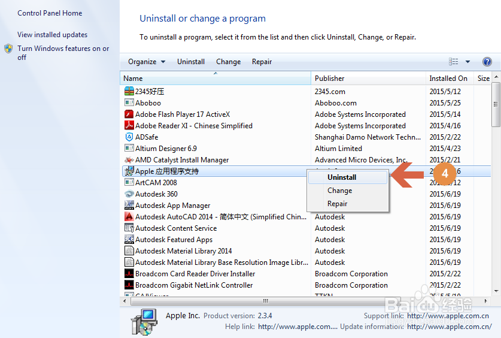This screenshot has width=501, height=338.
Task: Click Change in the toolbar
Action: [228, 62]
